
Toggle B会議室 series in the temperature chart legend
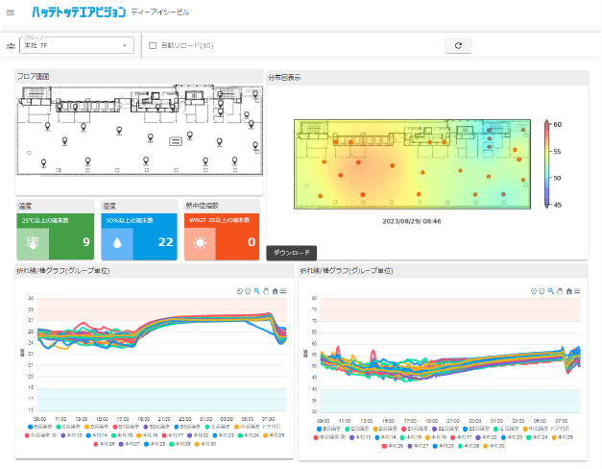click(x=40, y=427)
